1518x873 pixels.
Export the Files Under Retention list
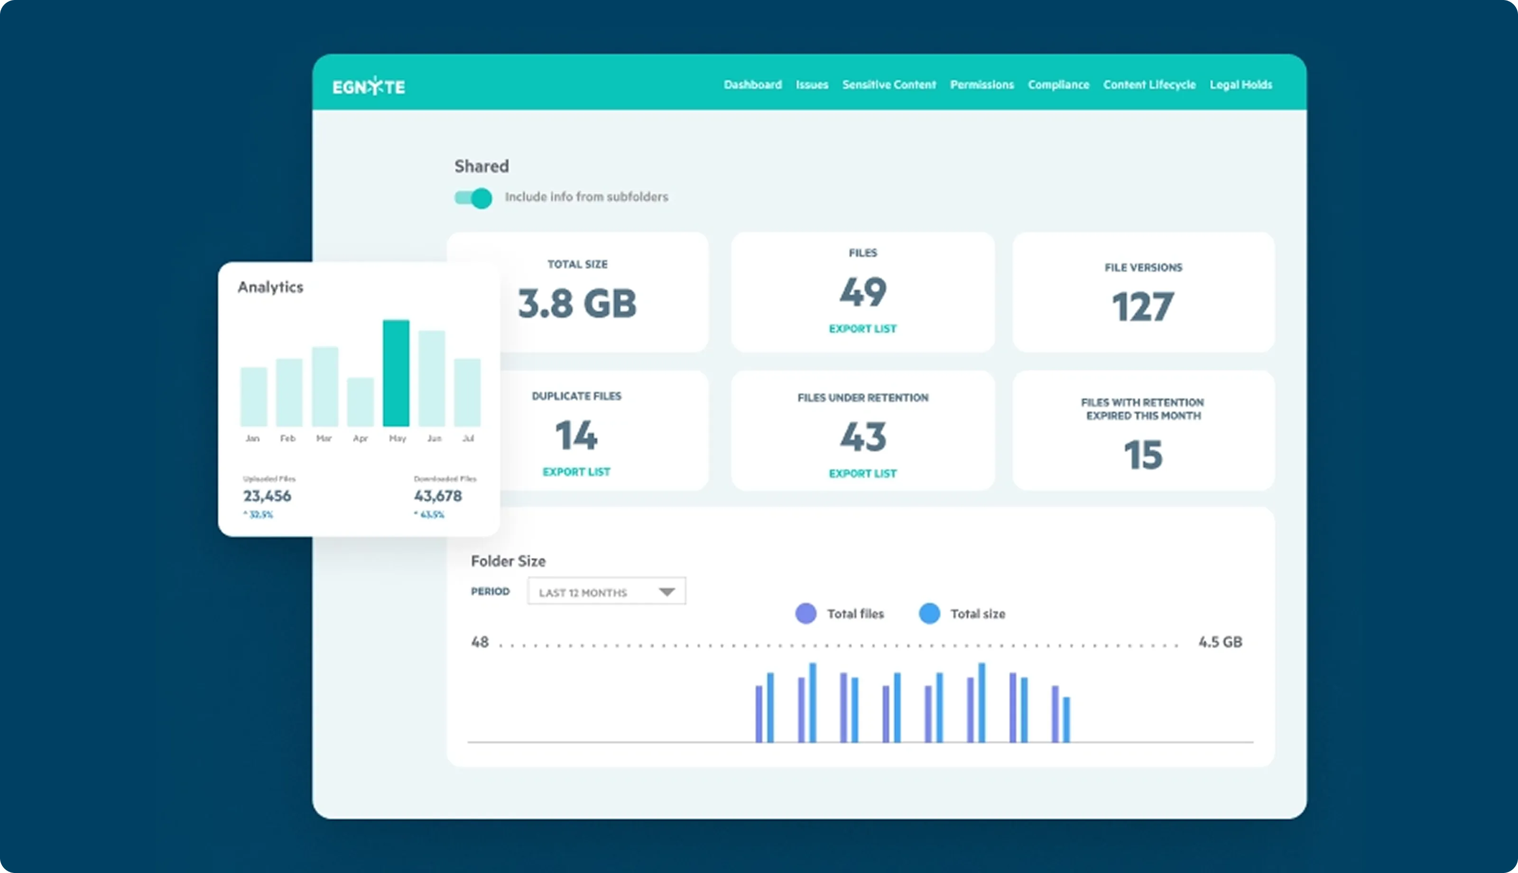(862, 473)
